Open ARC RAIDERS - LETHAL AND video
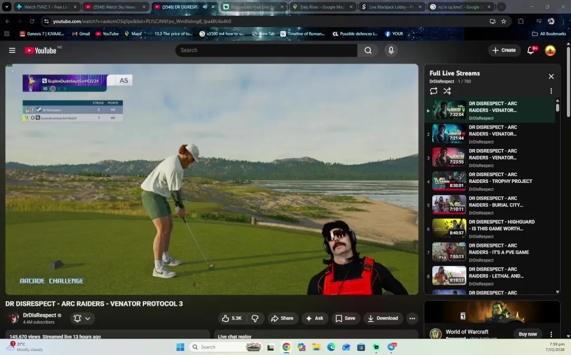 pos(496,273)
